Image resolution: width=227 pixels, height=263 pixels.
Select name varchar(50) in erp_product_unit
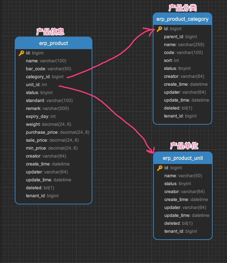point(183,176)
